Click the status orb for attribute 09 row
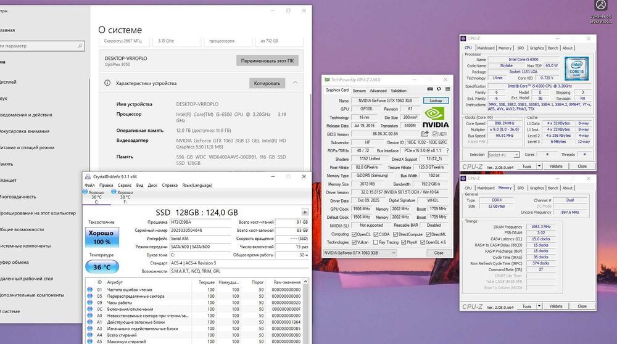The image size is (617, 344). pos(89,303)
